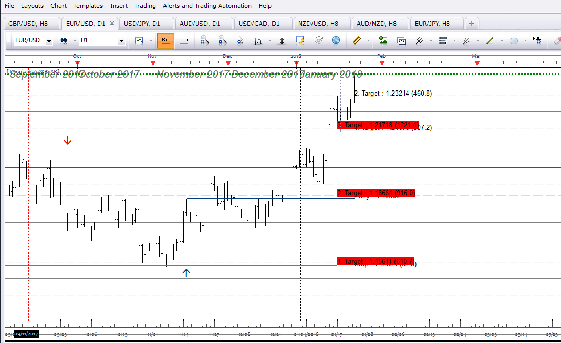Click the blue up arrow signal
The image size is (561, 343).
186,273
